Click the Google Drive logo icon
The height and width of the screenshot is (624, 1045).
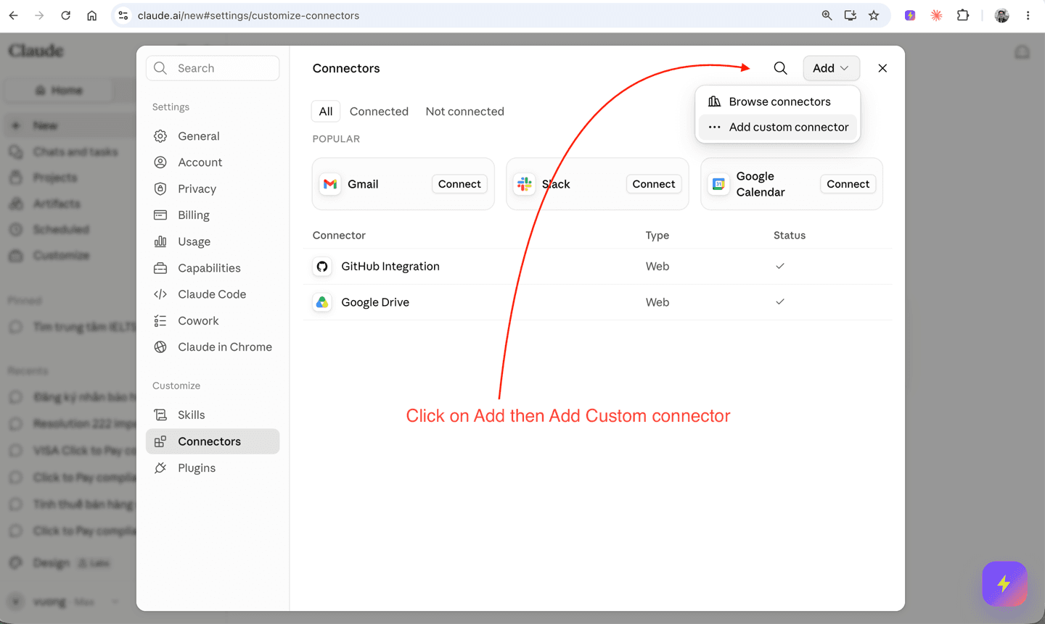coord(322,302)
